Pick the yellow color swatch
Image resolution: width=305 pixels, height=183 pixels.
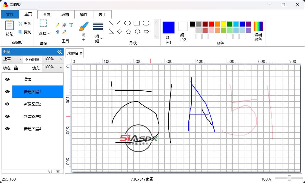coord(224,24)
